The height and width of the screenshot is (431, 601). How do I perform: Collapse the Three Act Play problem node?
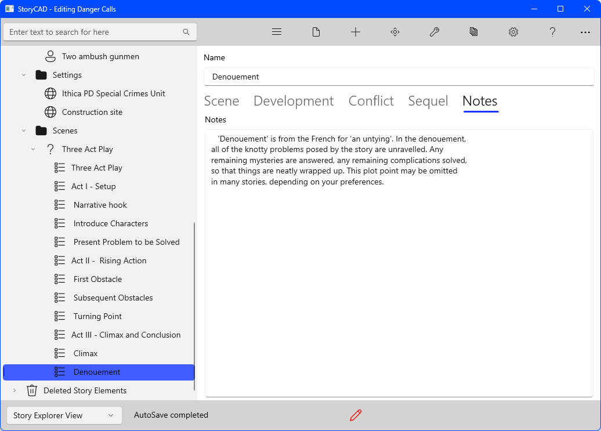tap(33, 149)
